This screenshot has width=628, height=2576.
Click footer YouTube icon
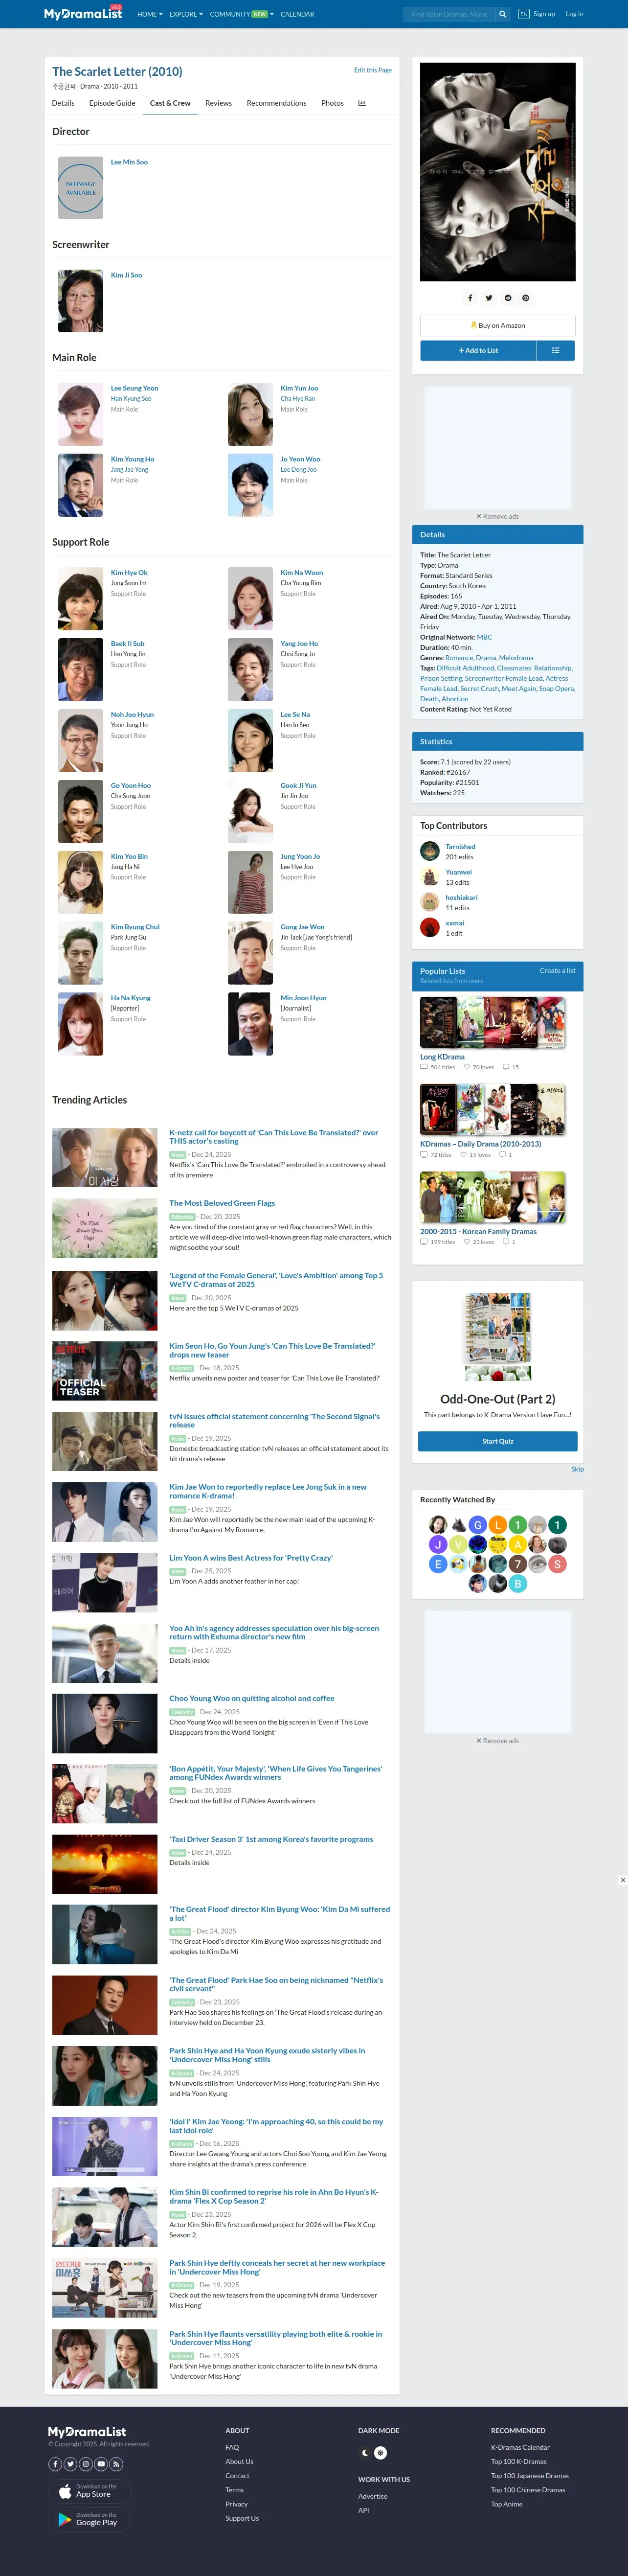pyautogui.click(x=101, y=2464)
